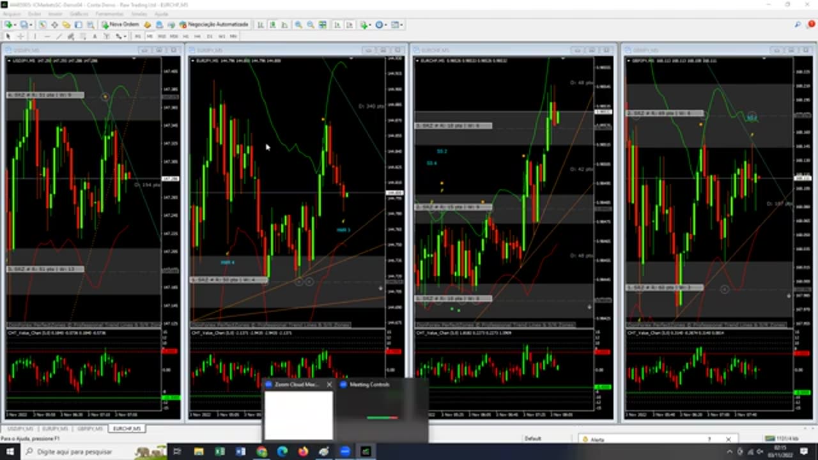Select the cursor arrow tool
818x460 pixels.
pos(8,36)
